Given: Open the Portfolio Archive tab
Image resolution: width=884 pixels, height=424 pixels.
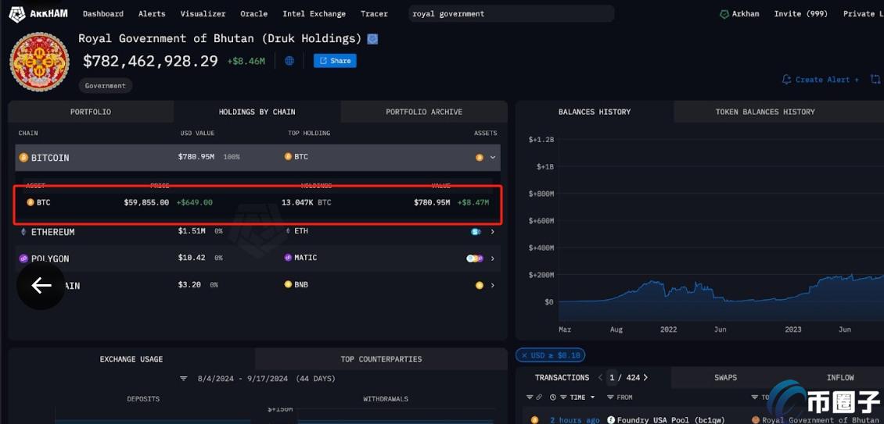Looking at the screenshot, I should coord(424,112).
